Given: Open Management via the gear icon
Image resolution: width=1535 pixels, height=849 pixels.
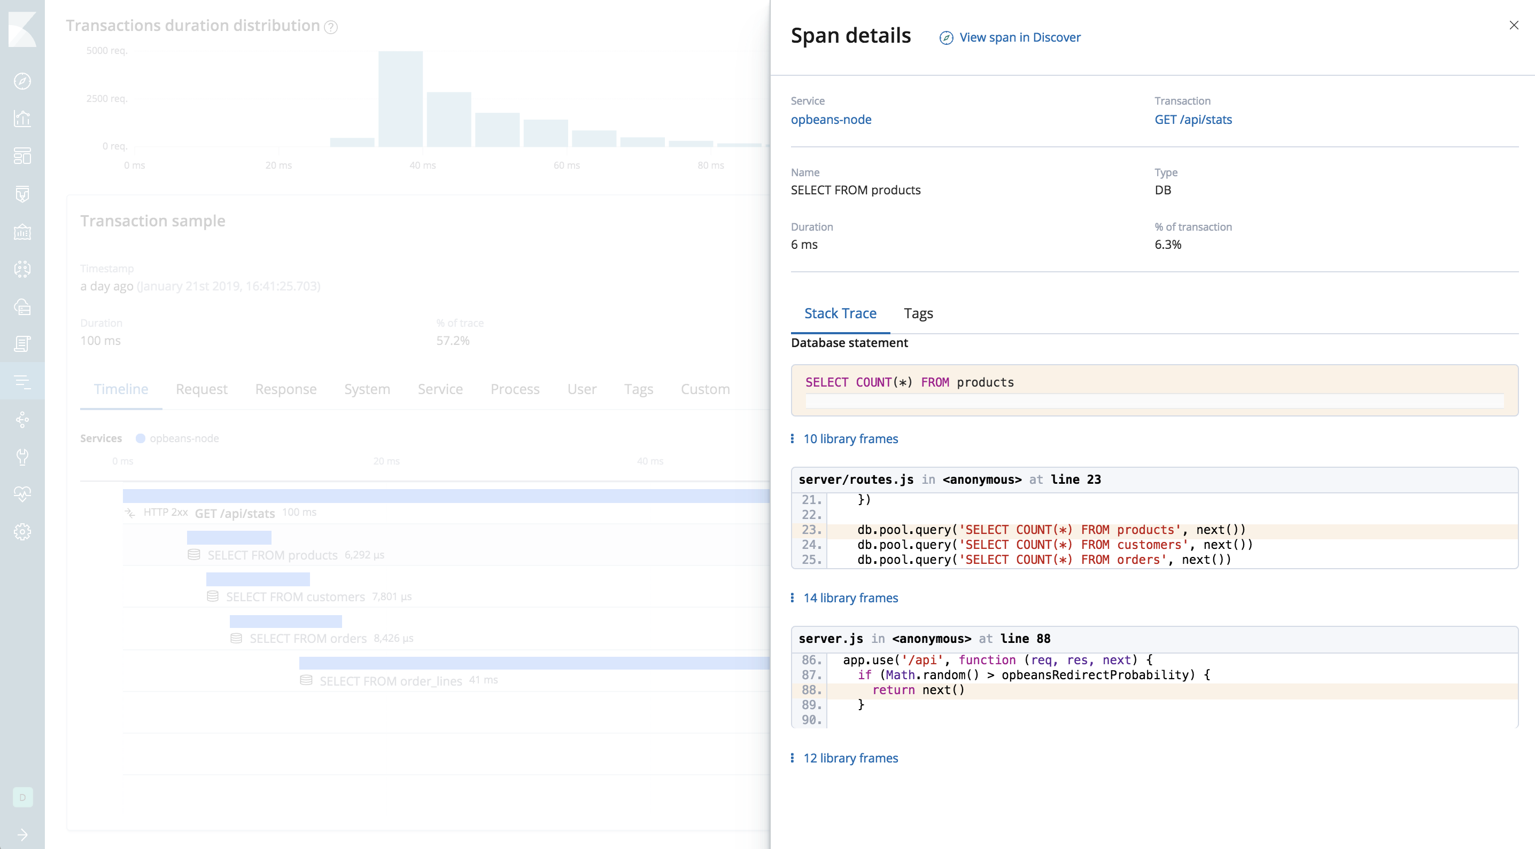Looking at the screenshot, I should pyautogui.click(x=22, y=531).
